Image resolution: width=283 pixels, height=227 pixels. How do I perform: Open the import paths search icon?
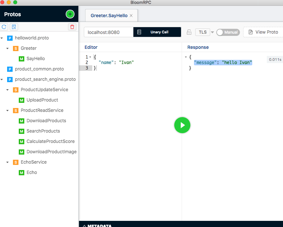pos(14,27)
